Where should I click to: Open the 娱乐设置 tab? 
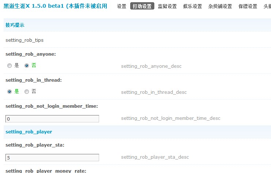192,6
